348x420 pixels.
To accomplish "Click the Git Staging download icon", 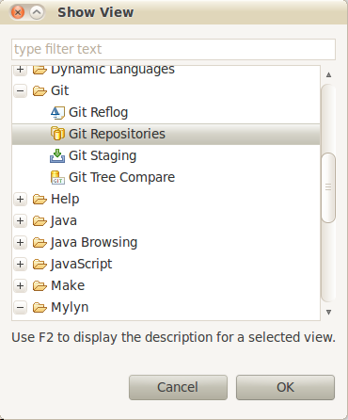I will coord(57,156).
